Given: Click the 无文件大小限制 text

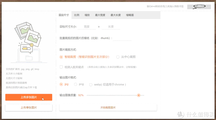Looking at the screenshot, I should [14, 73].
